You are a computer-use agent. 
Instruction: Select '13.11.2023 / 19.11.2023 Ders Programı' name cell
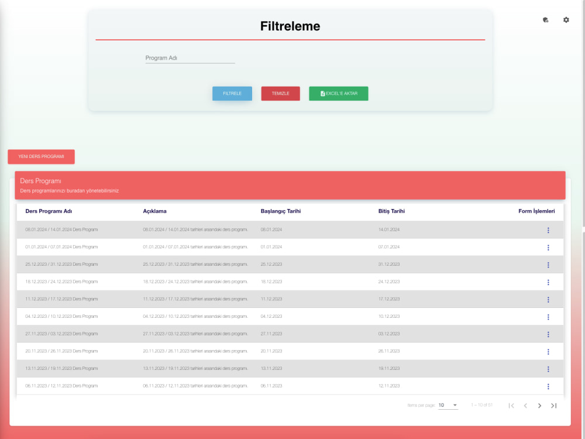61,368
